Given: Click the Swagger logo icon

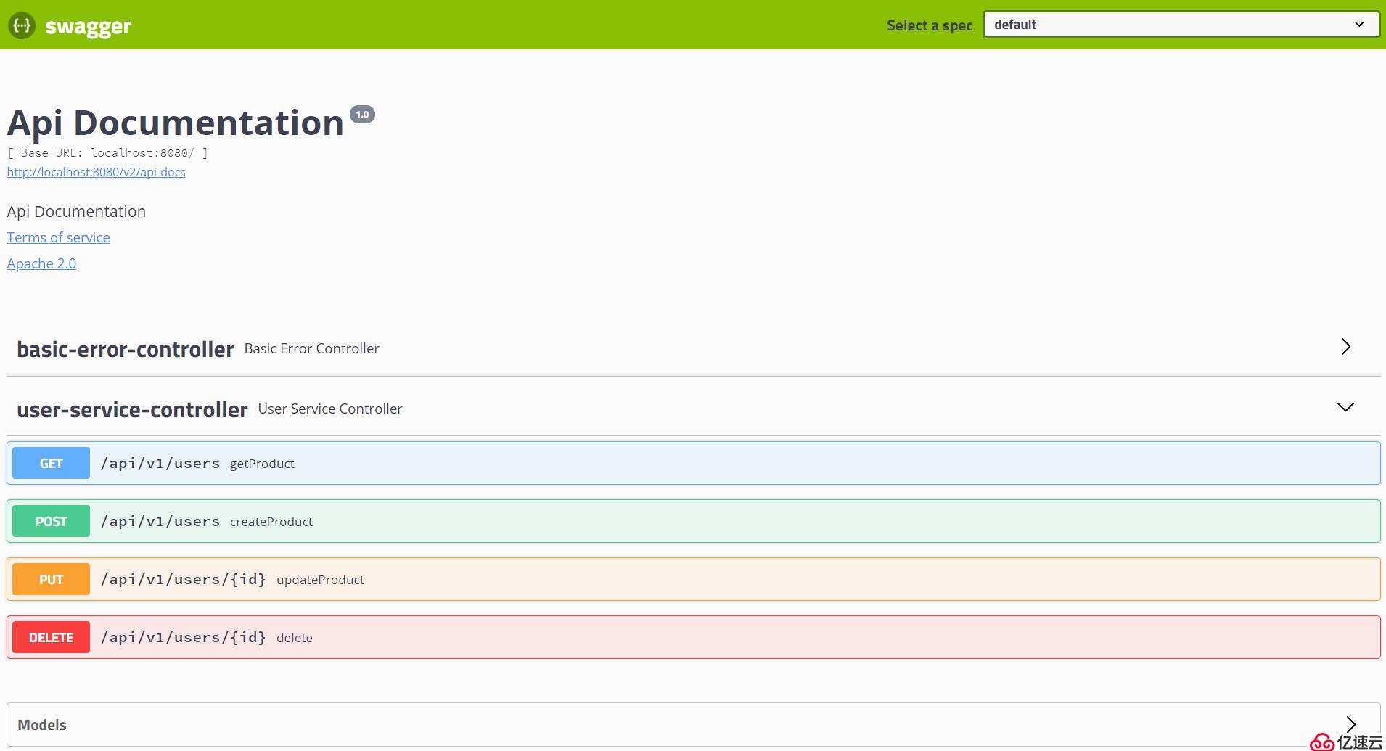Looking at the screenshot, I should pyautogui.click(x=22, y=25).
